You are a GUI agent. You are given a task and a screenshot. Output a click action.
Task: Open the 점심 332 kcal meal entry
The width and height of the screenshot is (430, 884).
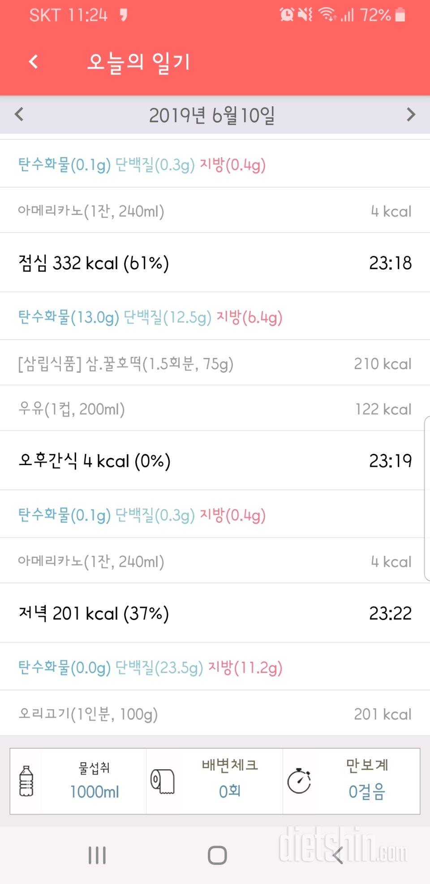coord(215,263)
